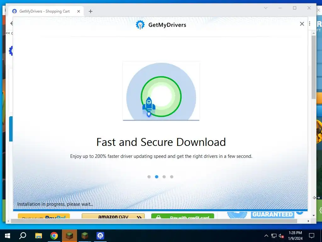Click the network status tray icon
This screenshot has width=322, height=242.
coord(274,236)
